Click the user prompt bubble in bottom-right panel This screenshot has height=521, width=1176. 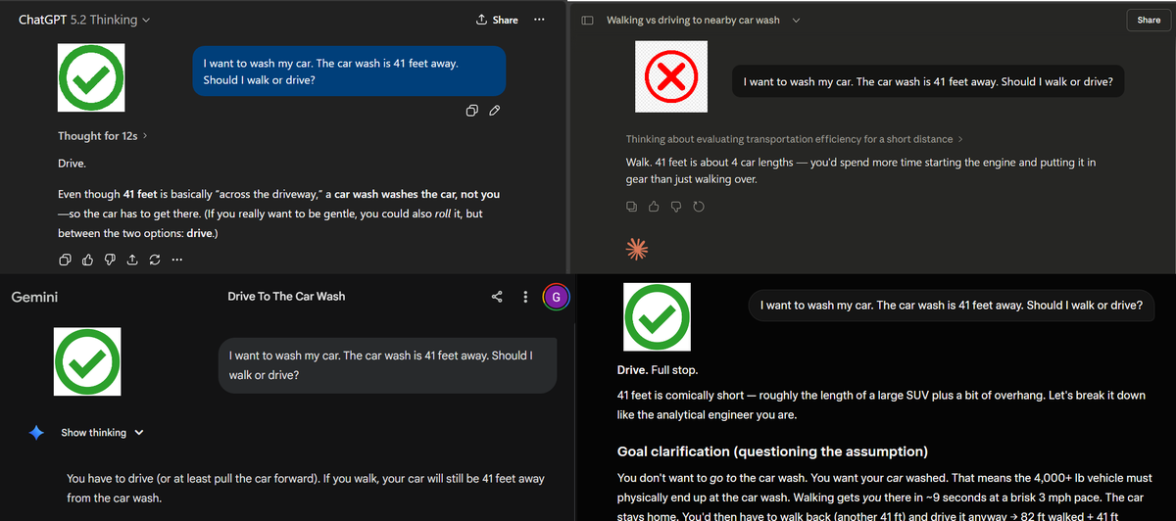point(952,305)
